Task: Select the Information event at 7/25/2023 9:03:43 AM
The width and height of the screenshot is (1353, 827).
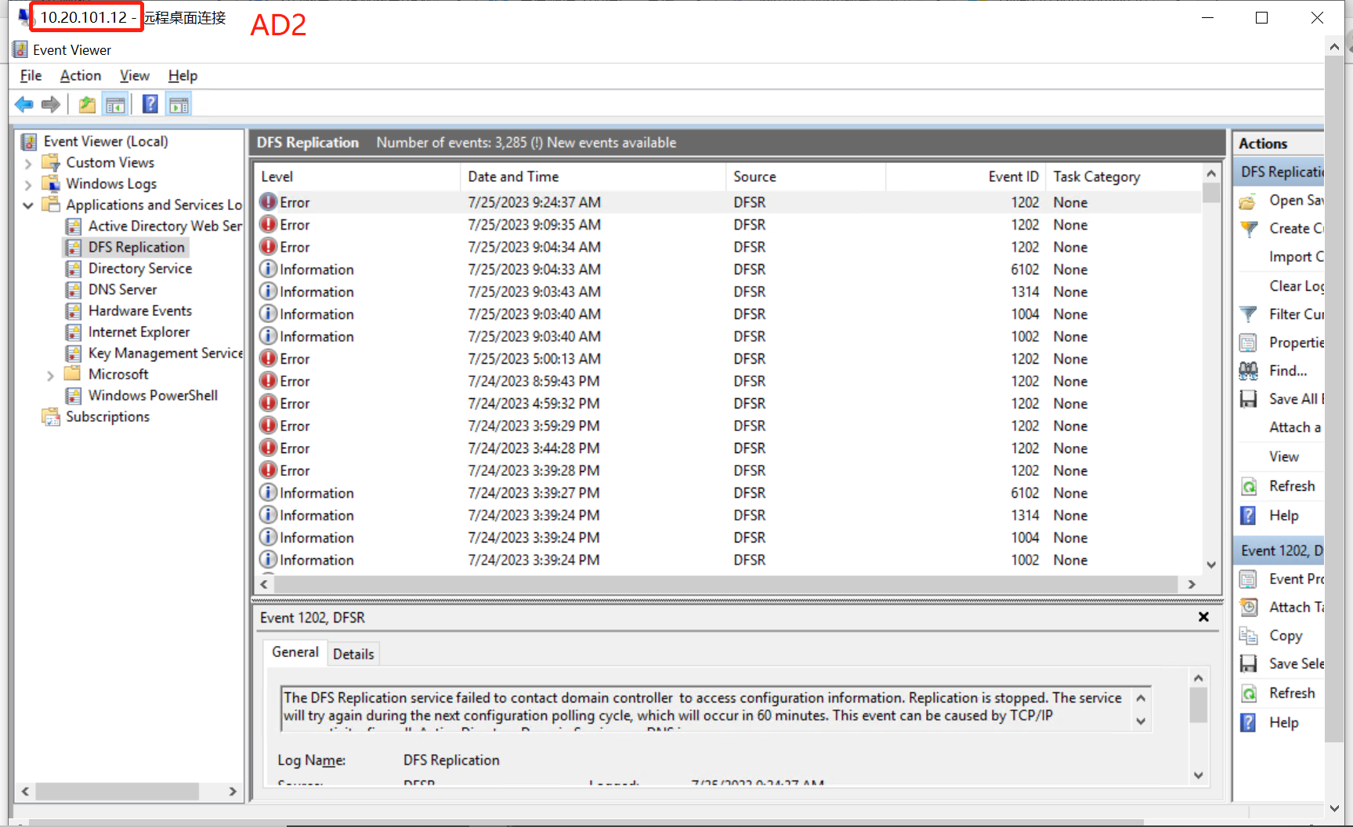Action: tap(729, 292)
